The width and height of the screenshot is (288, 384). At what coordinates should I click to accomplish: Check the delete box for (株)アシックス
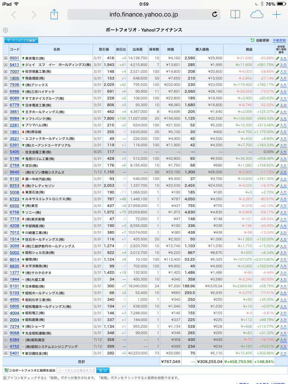click(x=5, y=85)
